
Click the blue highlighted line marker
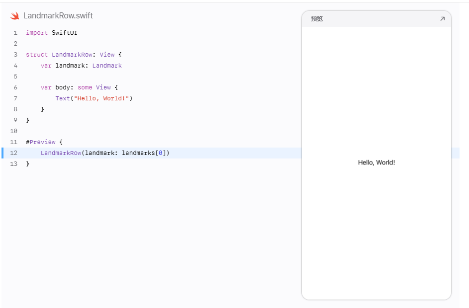coord(2,153)
